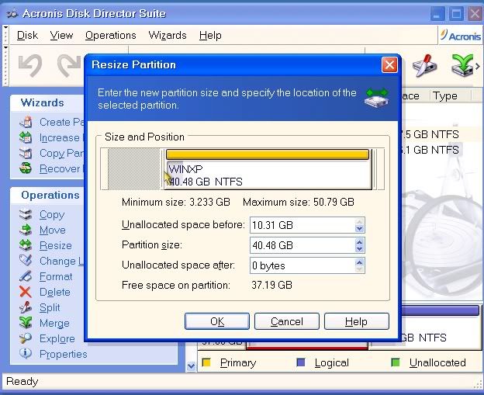
Task: Click the Explore operation link
Action: coord(57,339)
